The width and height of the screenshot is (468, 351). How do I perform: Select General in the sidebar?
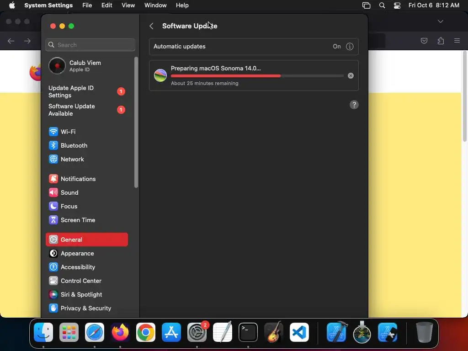click(x=87, y=239)
